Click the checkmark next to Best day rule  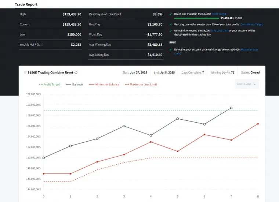[x=170, y=25]
